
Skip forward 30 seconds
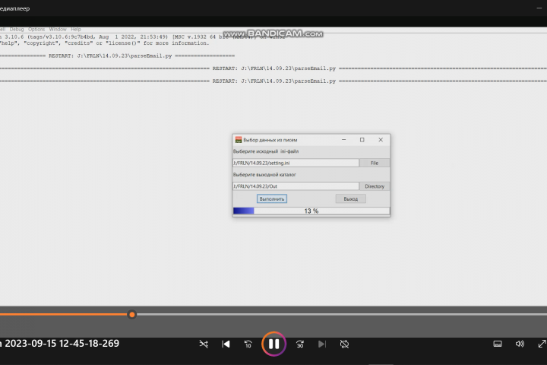(300, 344)
